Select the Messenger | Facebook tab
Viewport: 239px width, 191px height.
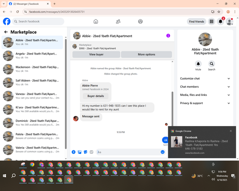[29, 4]
